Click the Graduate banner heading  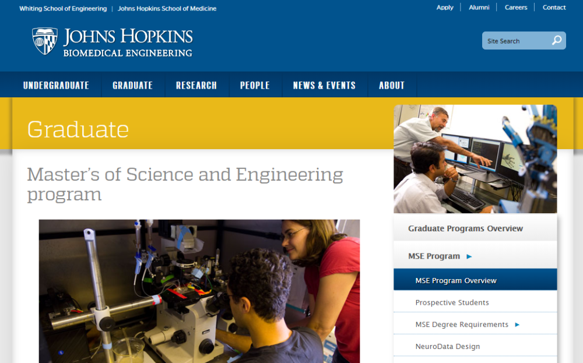78,129
